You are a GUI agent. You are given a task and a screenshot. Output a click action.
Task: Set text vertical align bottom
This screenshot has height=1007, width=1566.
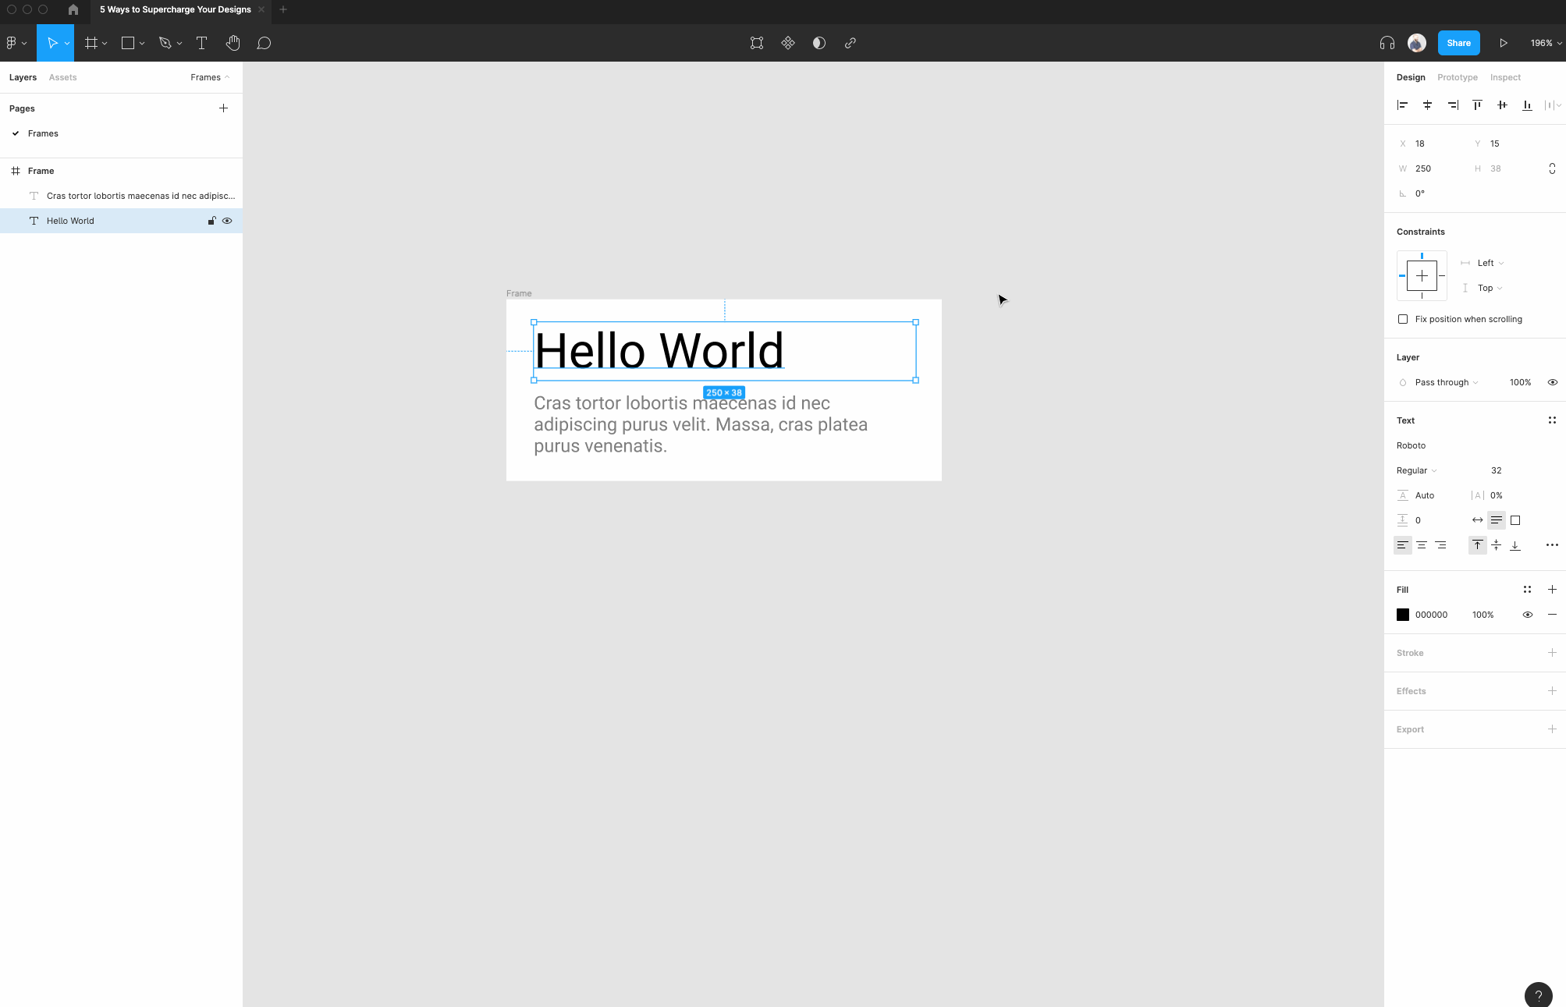pyautogui.click(x=1515, y=545)
